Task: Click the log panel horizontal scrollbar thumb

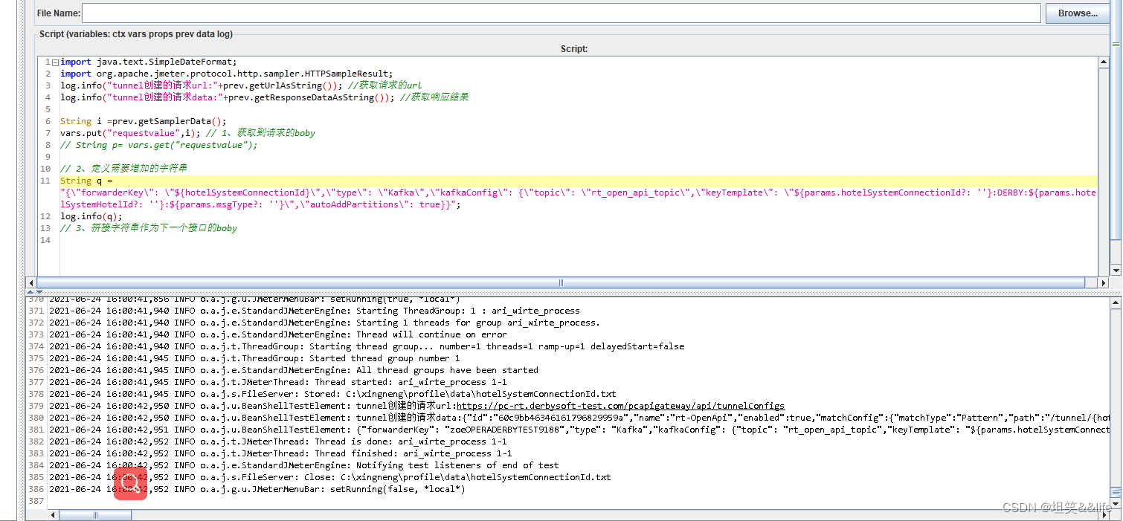Action: tap(94, 515)
